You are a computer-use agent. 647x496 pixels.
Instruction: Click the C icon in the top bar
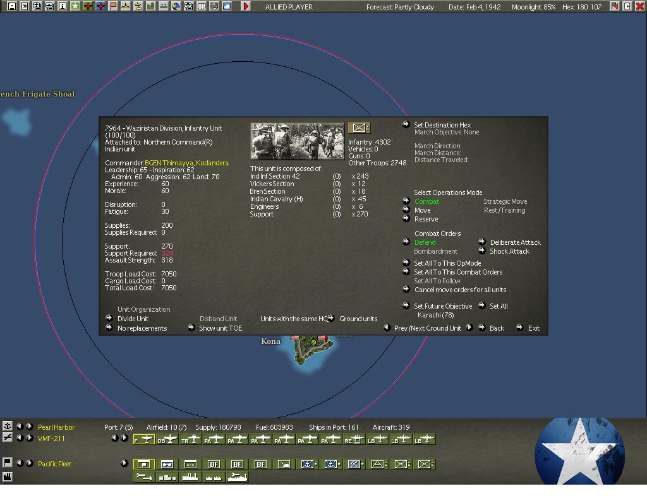(627, 6)
